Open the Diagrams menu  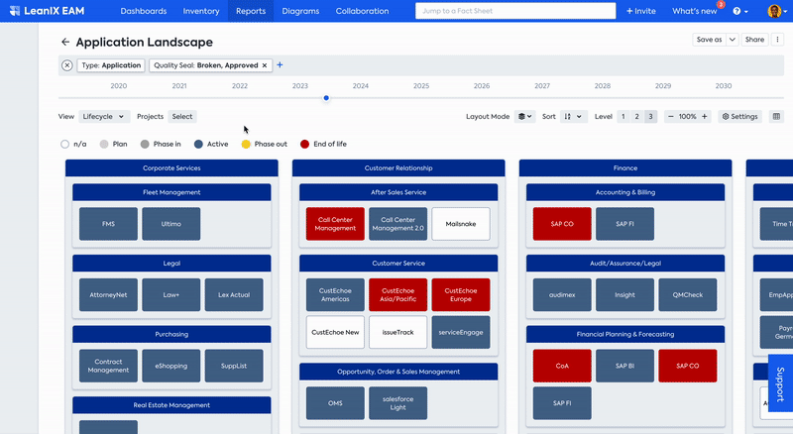300,11
